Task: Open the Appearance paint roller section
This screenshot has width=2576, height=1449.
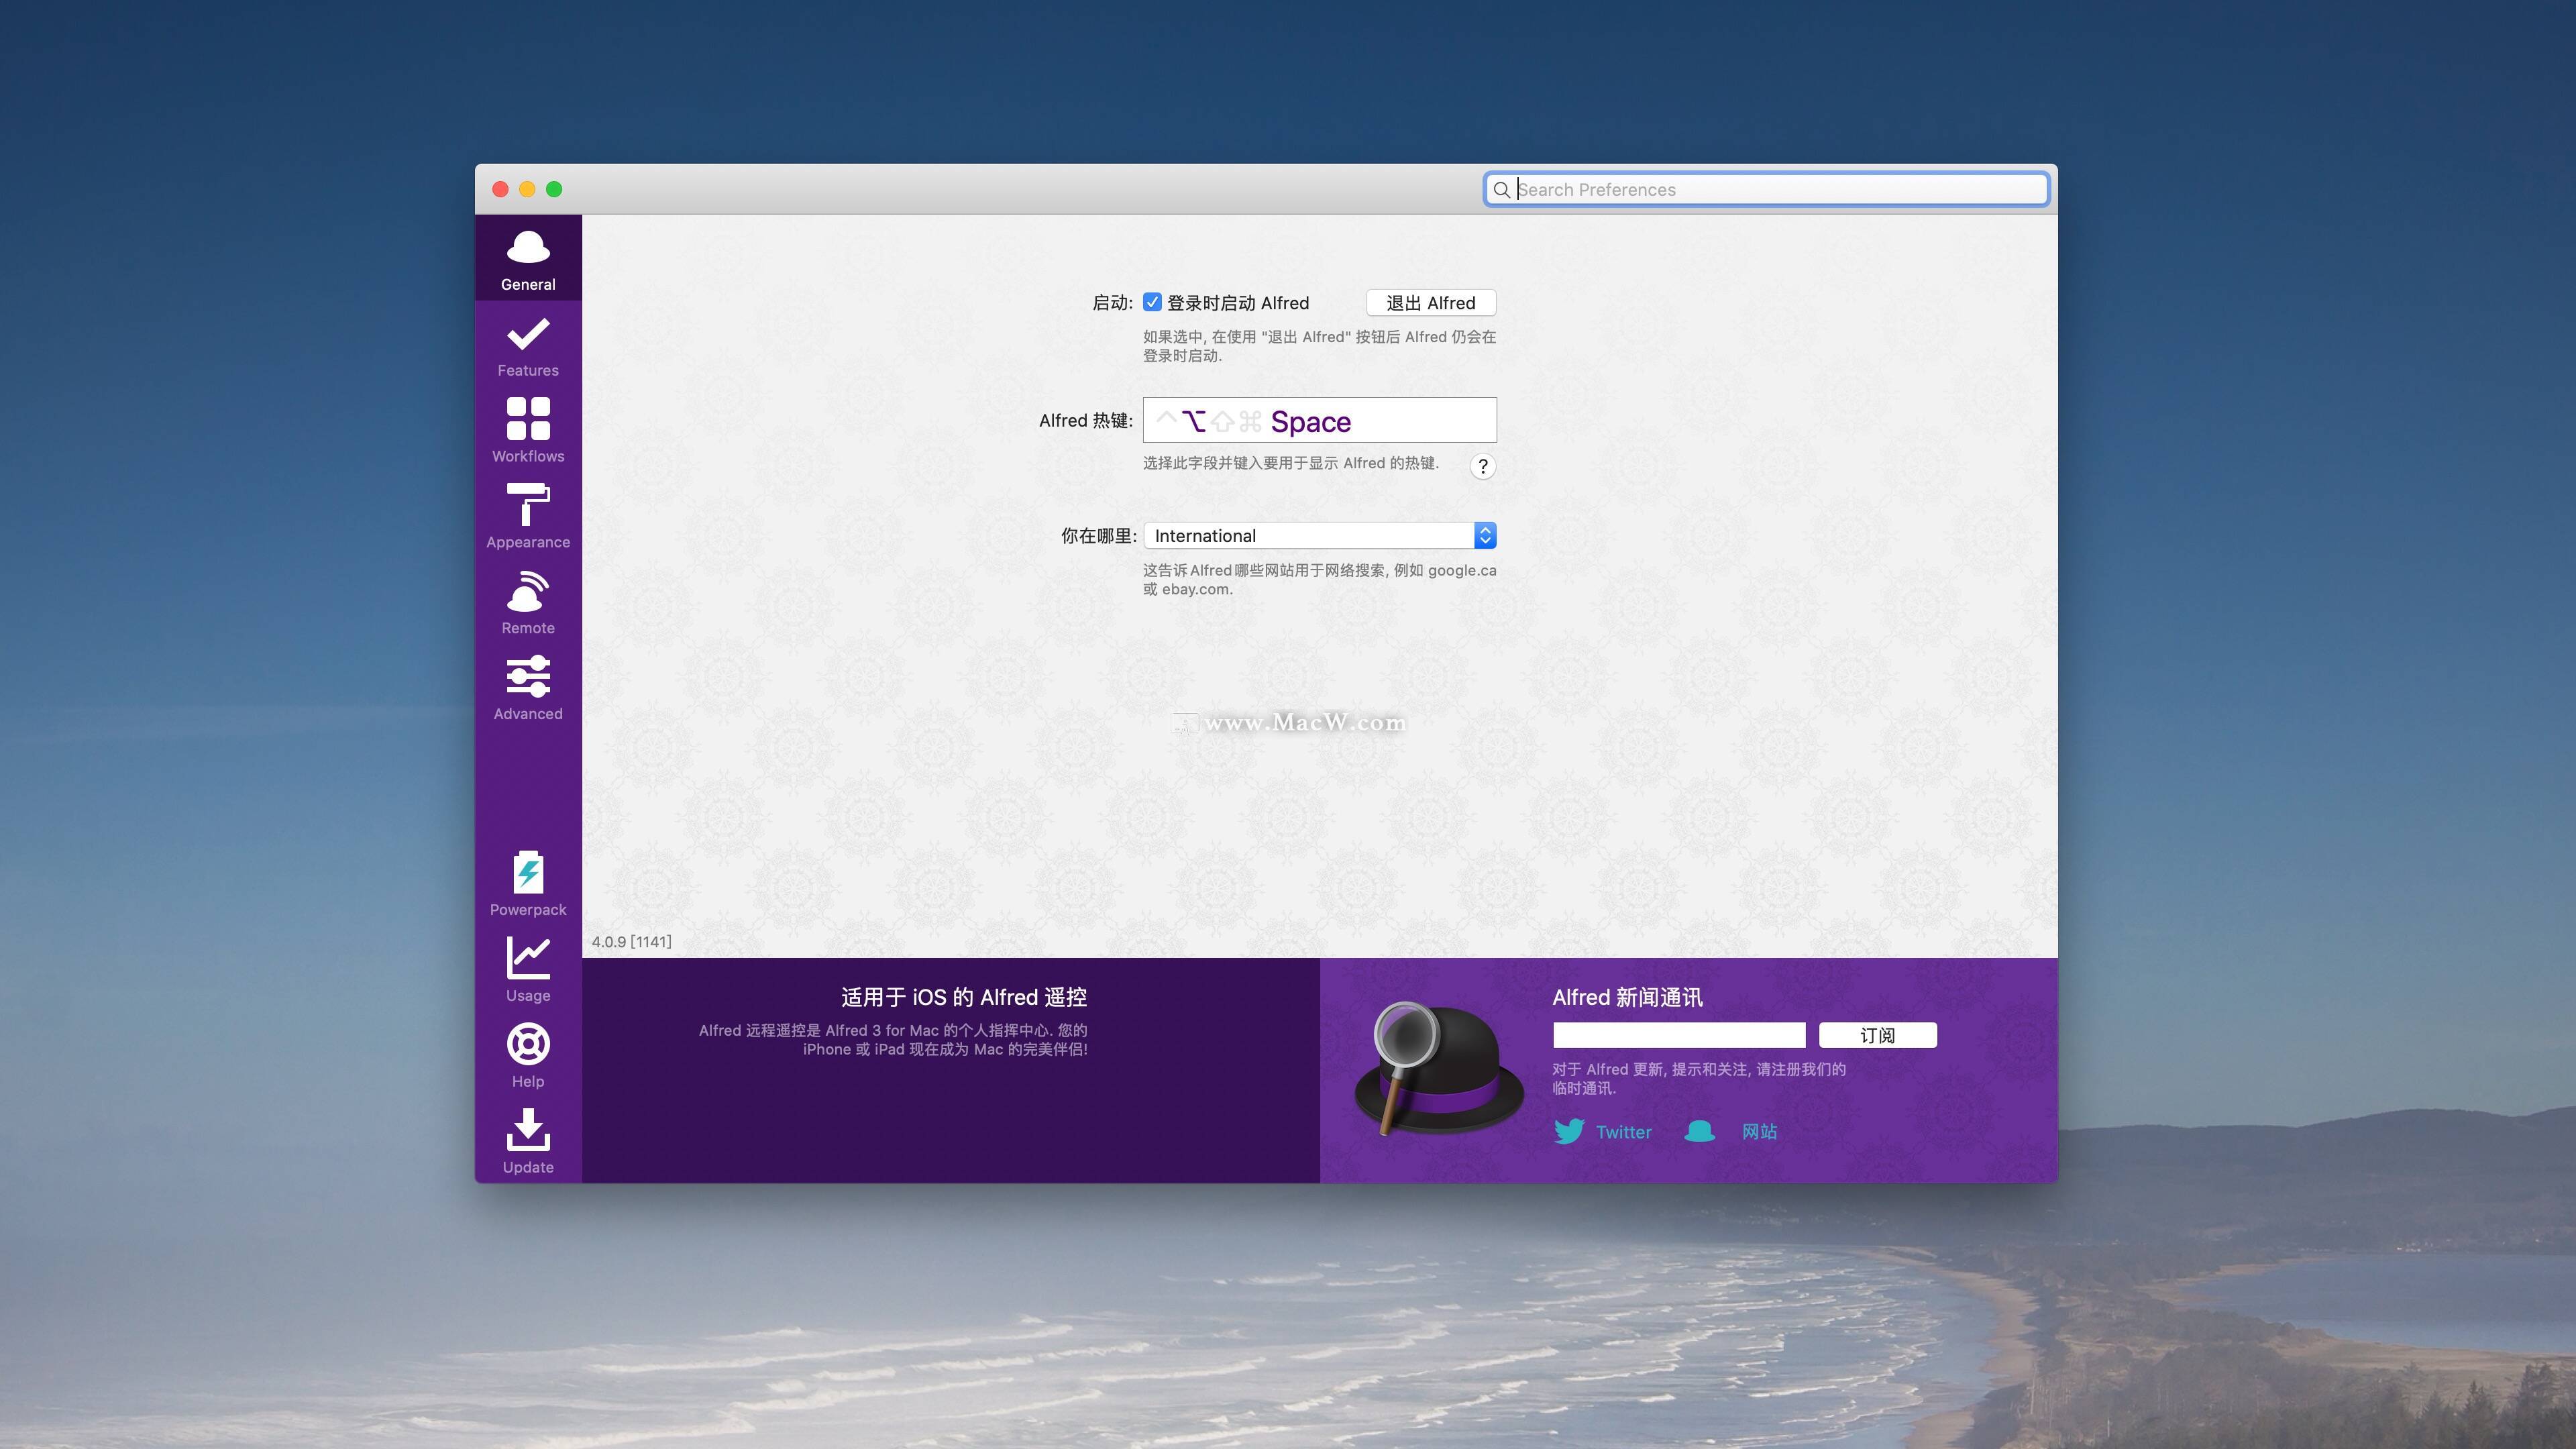Action: (x=528, y=517)
